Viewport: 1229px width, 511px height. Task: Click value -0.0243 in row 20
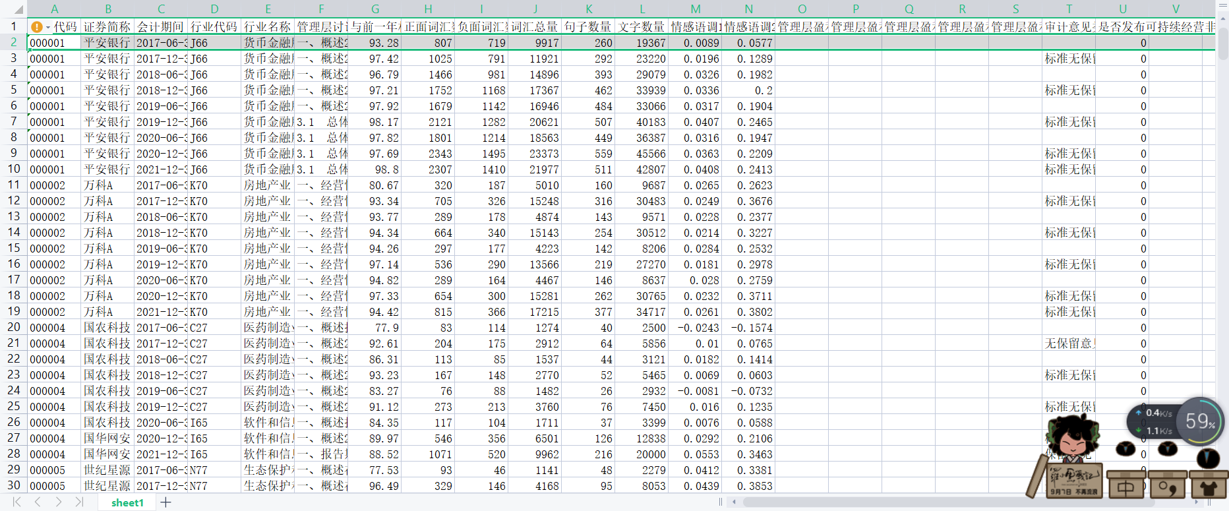[x=696, y=328]
